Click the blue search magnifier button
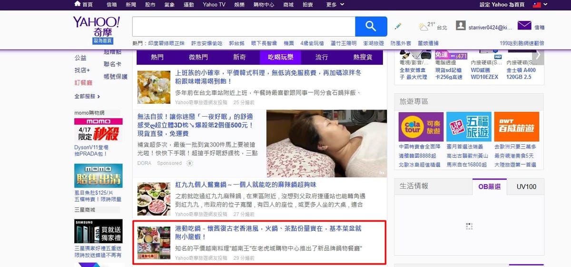Viewport: 571px width, 267px height. (x=371, y=26)
